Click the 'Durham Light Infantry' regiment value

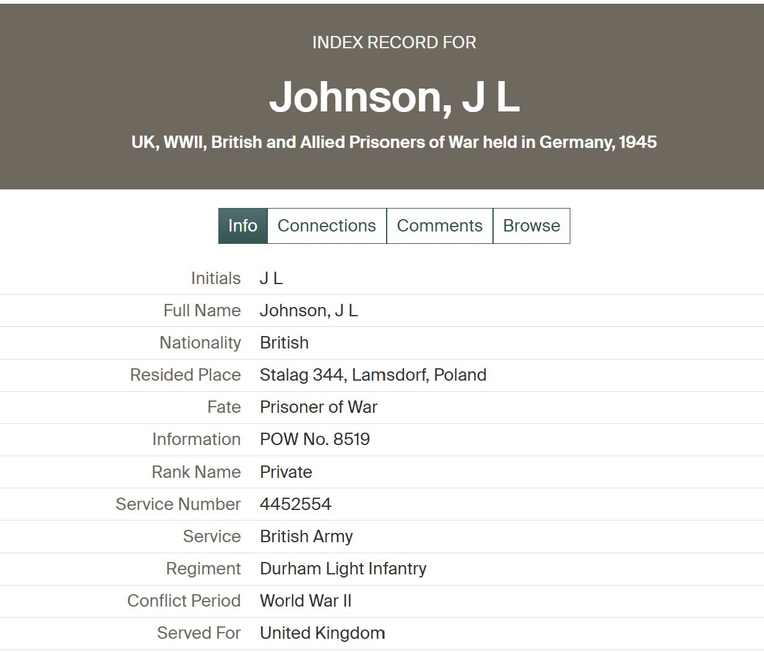(343, 569)
